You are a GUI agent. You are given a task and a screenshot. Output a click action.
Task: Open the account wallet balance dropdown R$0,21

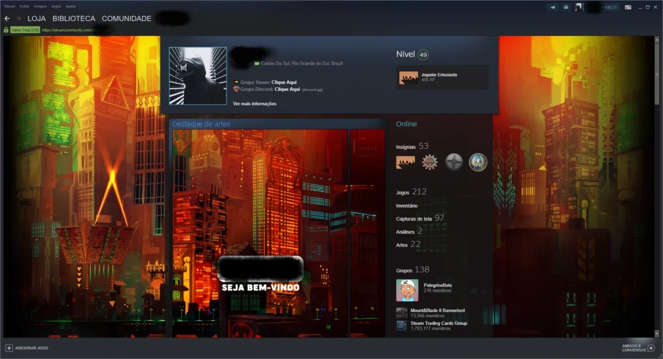[x=610, y=8]
